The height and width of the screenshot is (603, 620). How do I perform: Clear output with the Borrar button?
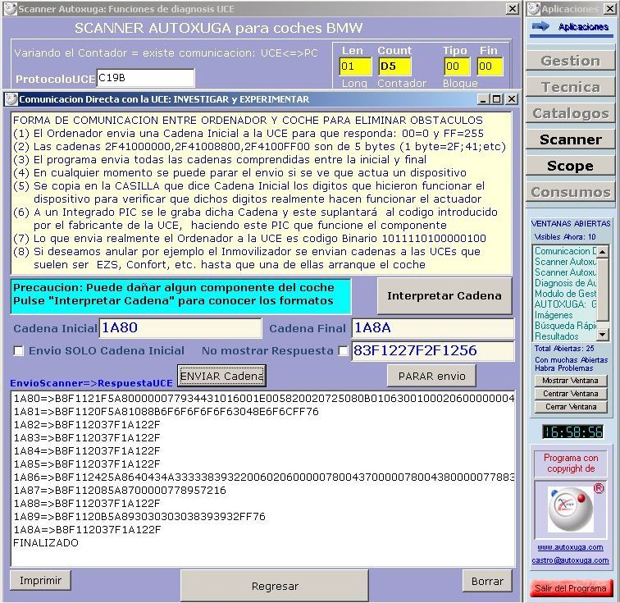(x=487, y=581)
